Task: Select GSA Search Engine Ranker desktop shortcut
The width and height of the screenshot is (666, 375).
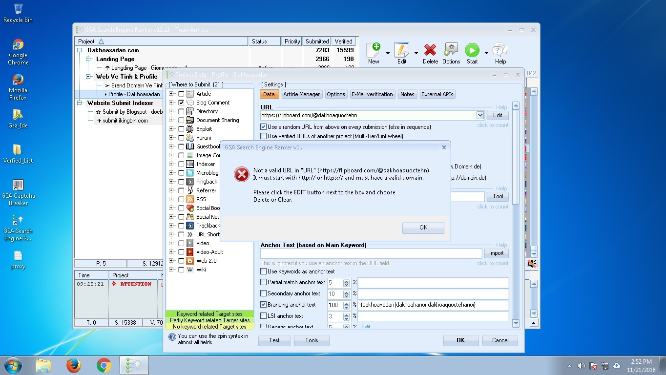Action: click(x=18, y=228)
